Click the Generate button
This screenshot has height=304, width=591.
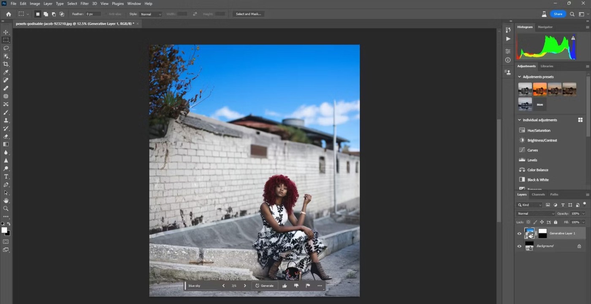click(x=265, y=286)
